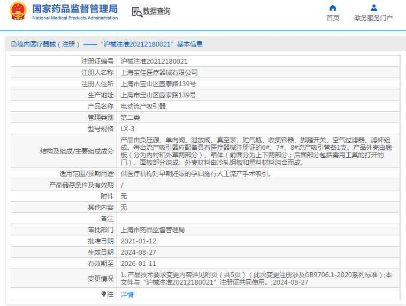Click the 管理类别 label
406x306 pixels.
pos(101,118)
